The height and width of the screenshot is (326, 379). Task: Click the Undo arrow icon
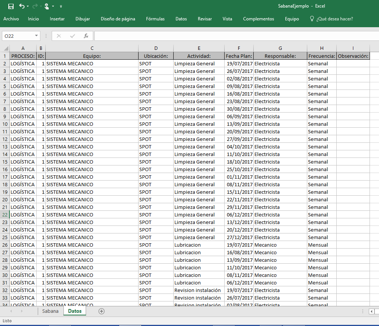[x=22, y=6]
